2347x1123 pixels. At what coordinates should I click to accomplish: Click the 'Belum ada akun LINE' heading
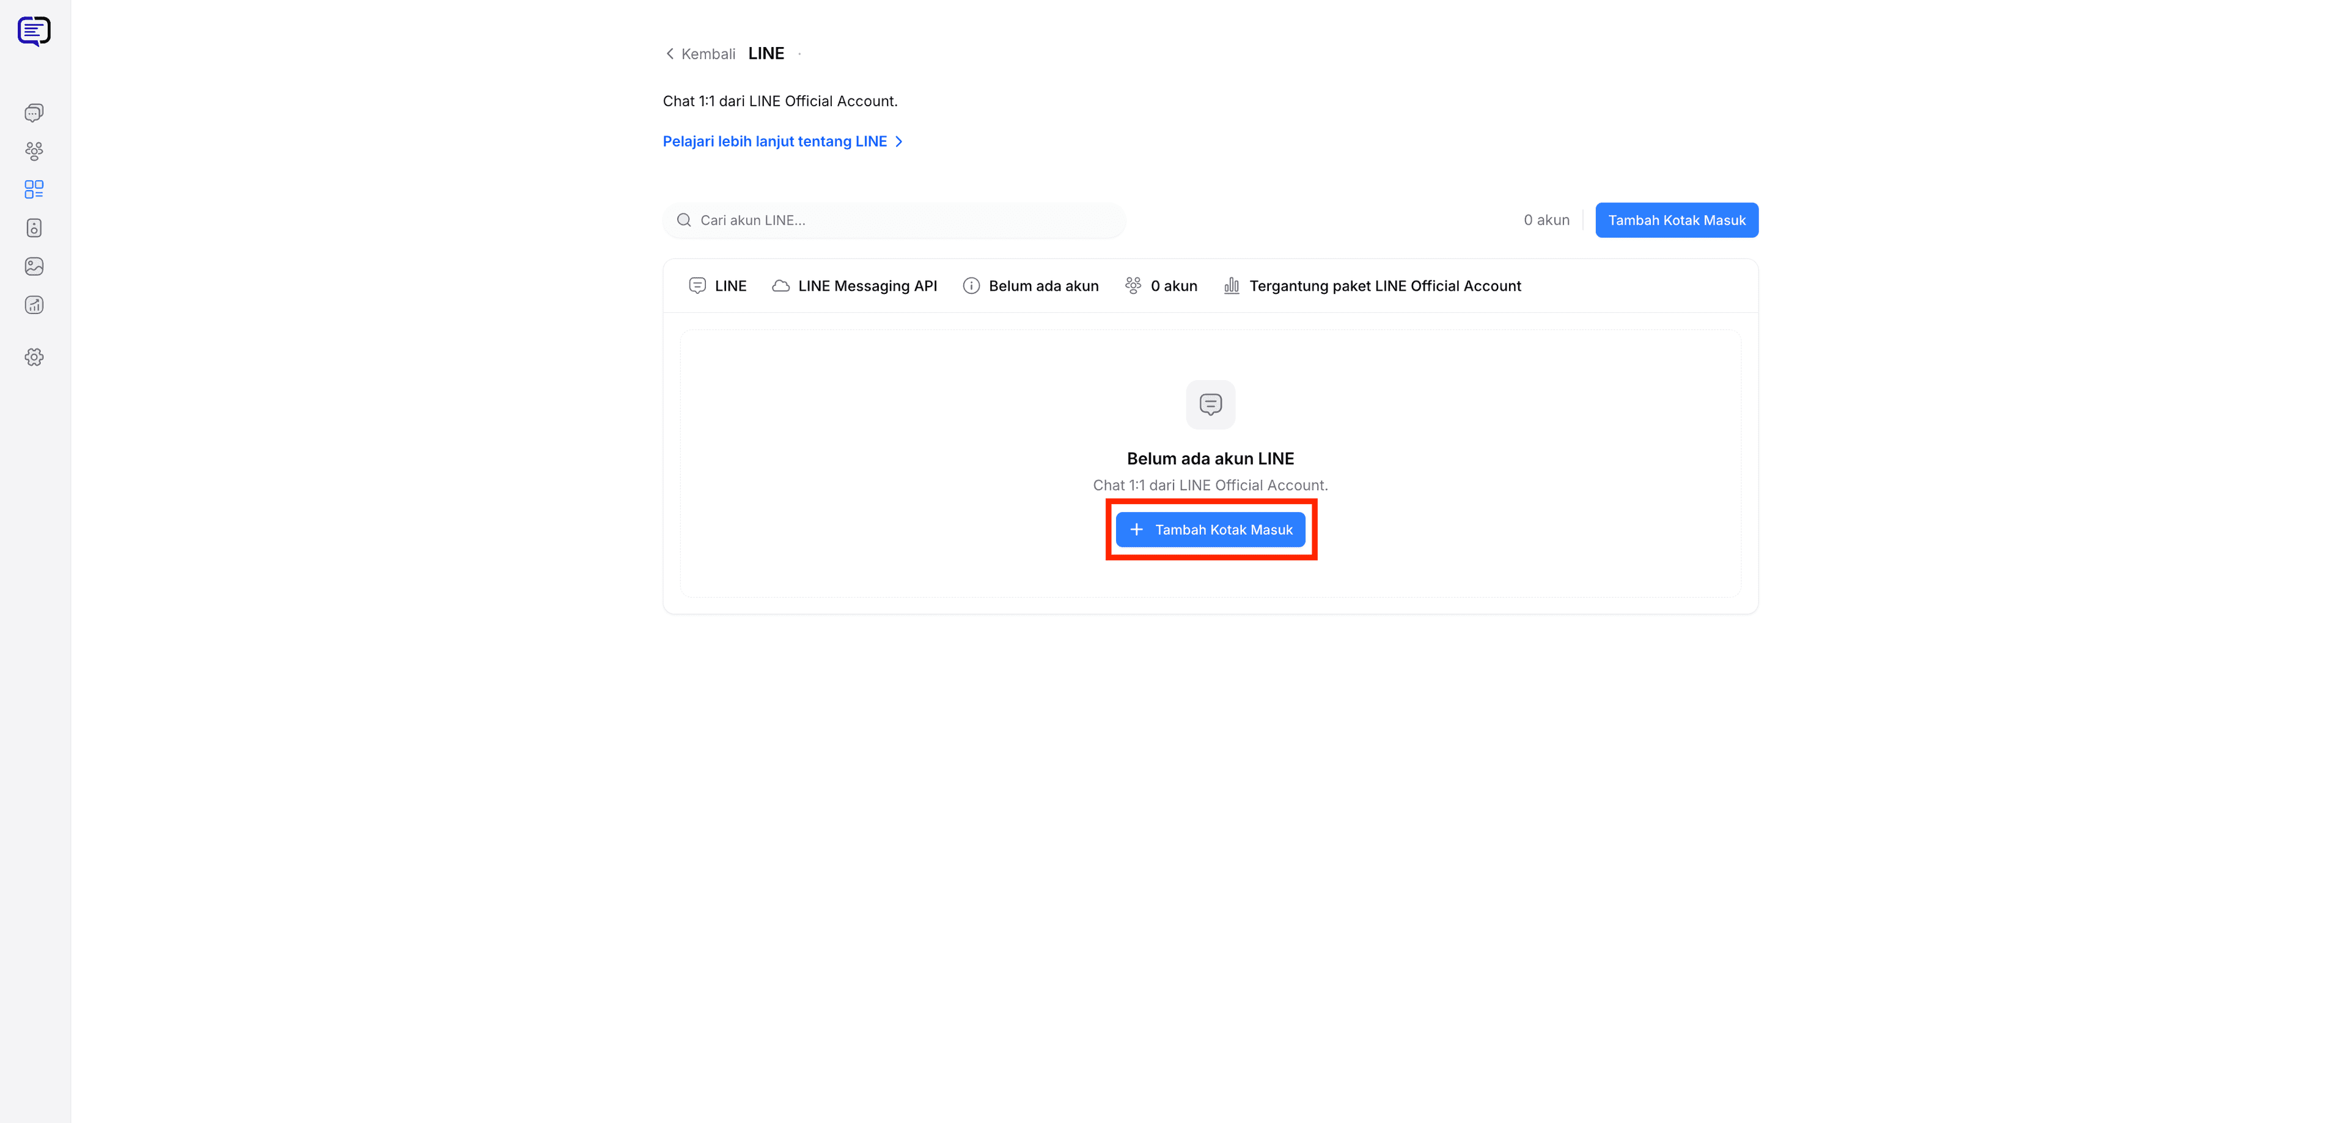(x=1211, y=458)
